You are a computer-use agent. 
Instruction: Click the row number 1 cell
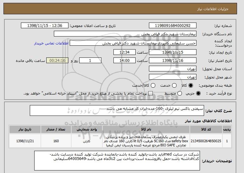click(227, 141)
